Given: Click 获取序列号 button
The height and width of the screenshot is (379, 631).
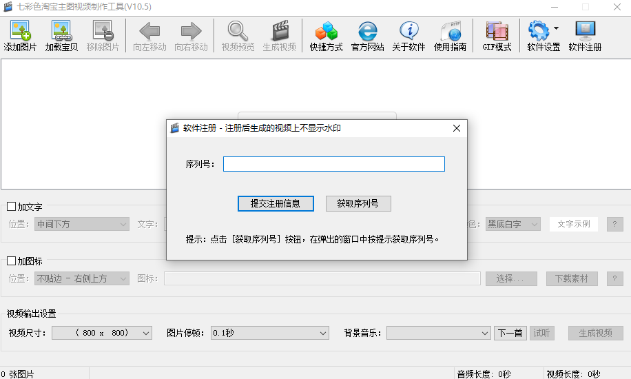Looking at the screenshot, I should [358, 203].
